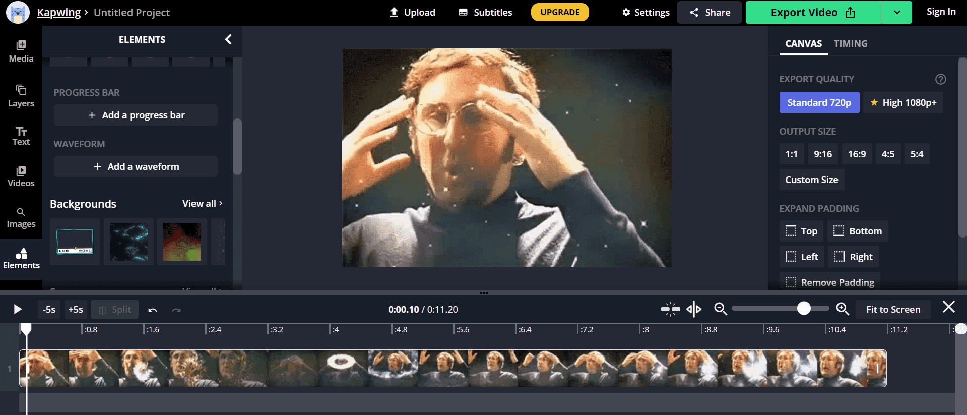Click Sign In
Image resolution: width=967 pixels, height=415 pixels.
pos(941,12)
